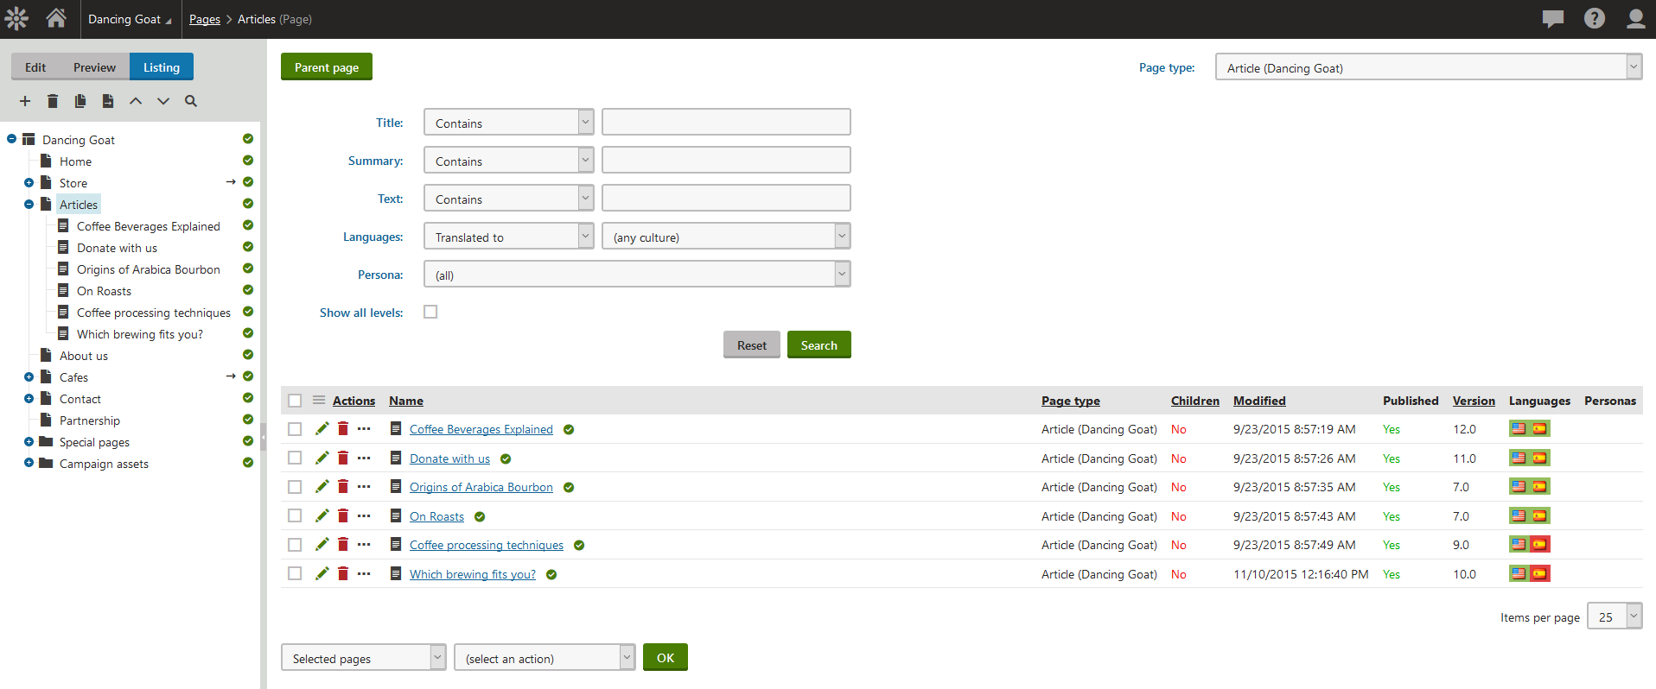Tick the select-all checkbox in table header
The image size is (1656, 689).
click(x=295, y=401)
